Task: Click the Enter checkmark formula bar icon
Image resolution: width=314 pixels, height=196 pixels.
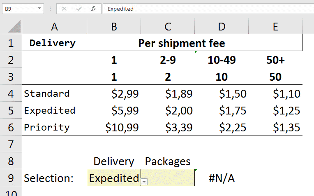Action: click(x=78, y=9)
